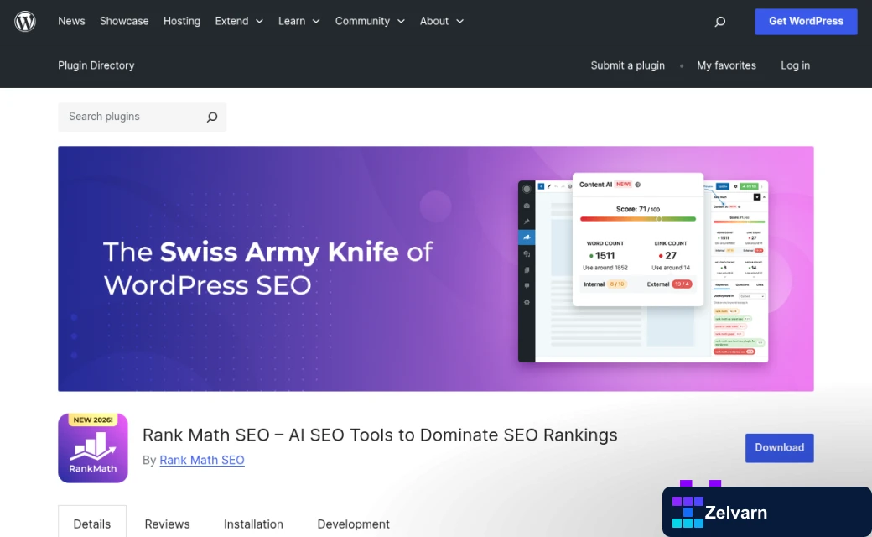The height and width of the screenshot is (537, 872).
Task: Click the WordPress logo icon
Action: click(25, 21)
